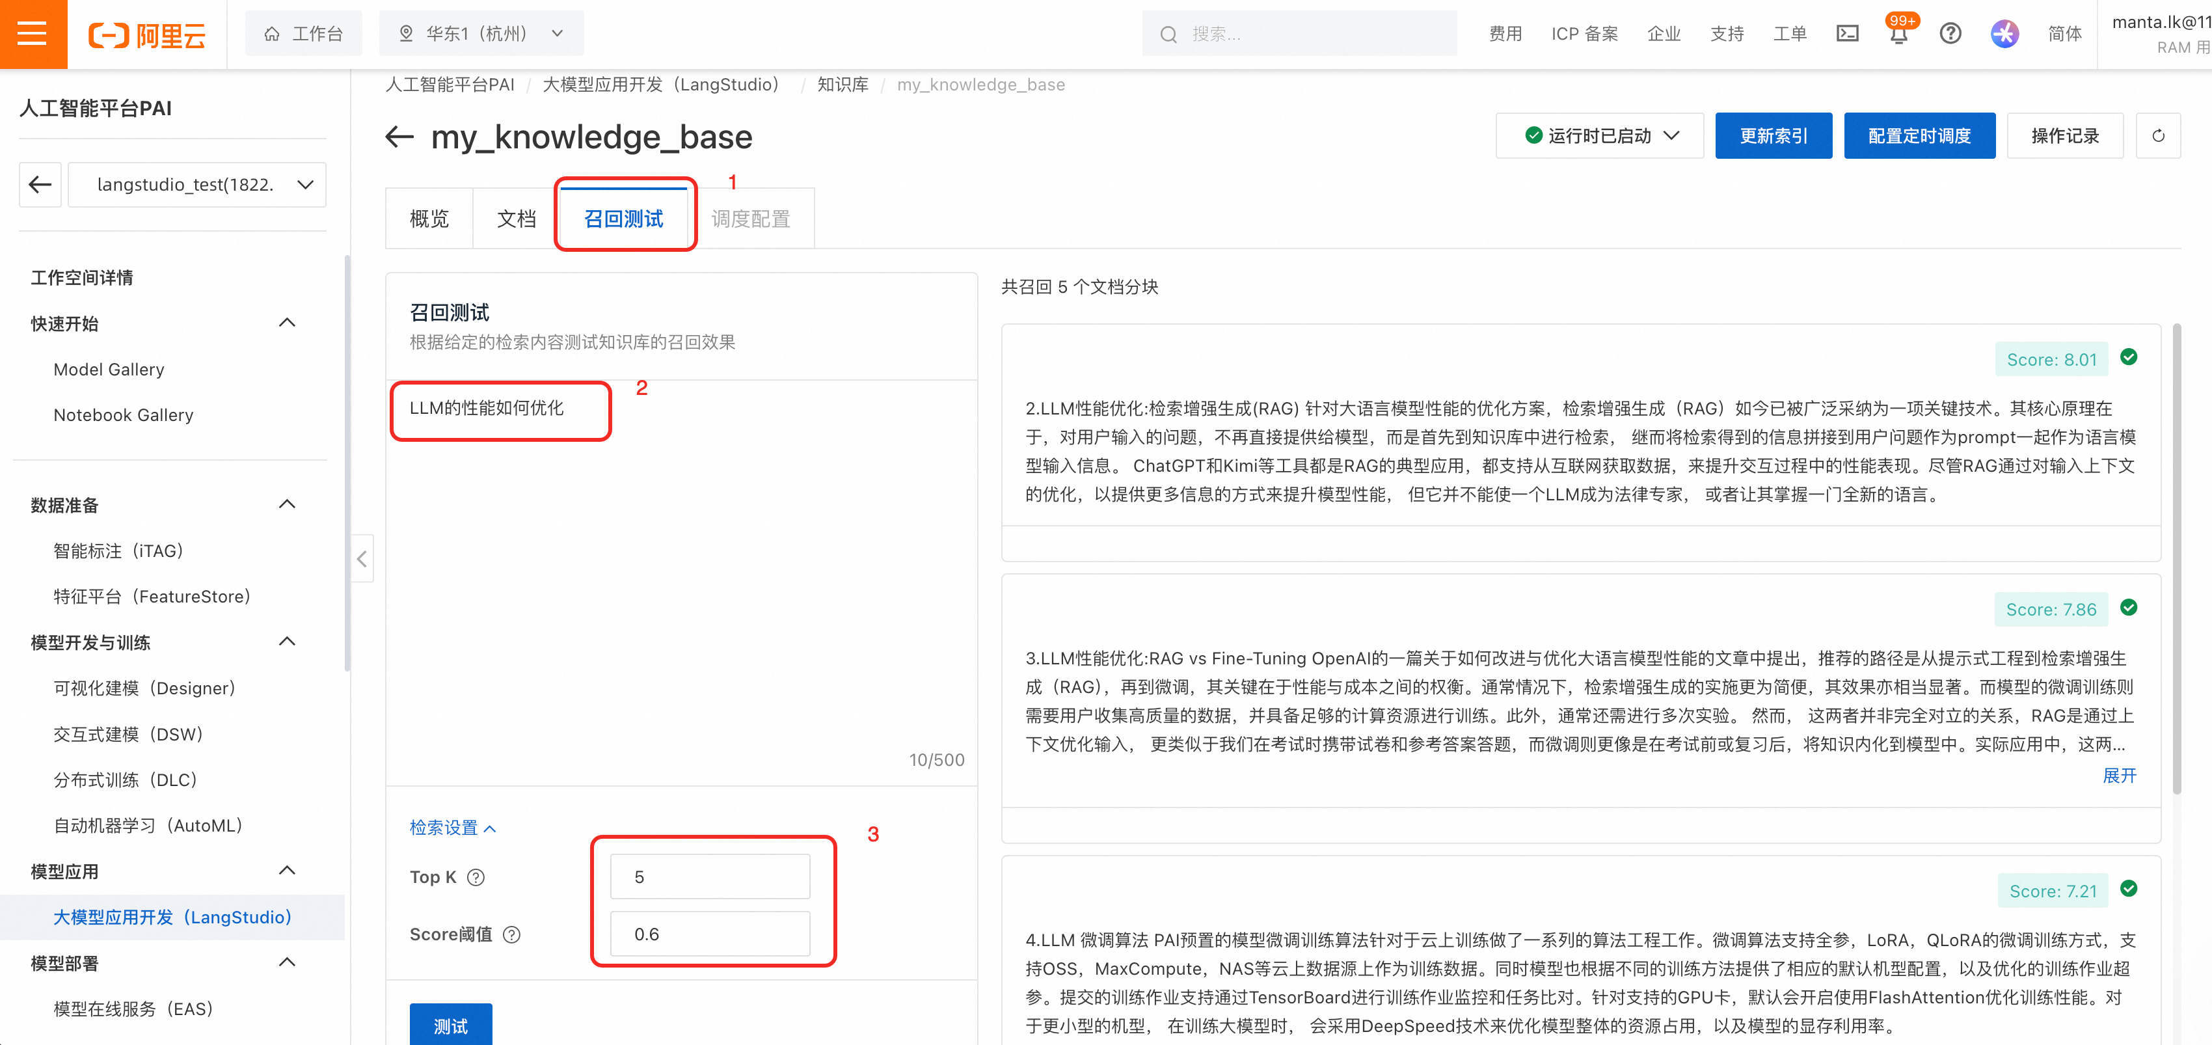Toggle checkmark on Score 7.86 result
2212x1045 pixels.
pyautogui.click(x=2129, y=608)
